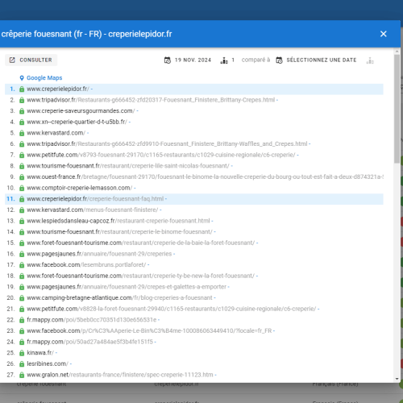Image resolution: width=403 pixels, height=403 pixels.
Task: Click lock icon of result 5 kervastard.com
Action: click(22, 133)
